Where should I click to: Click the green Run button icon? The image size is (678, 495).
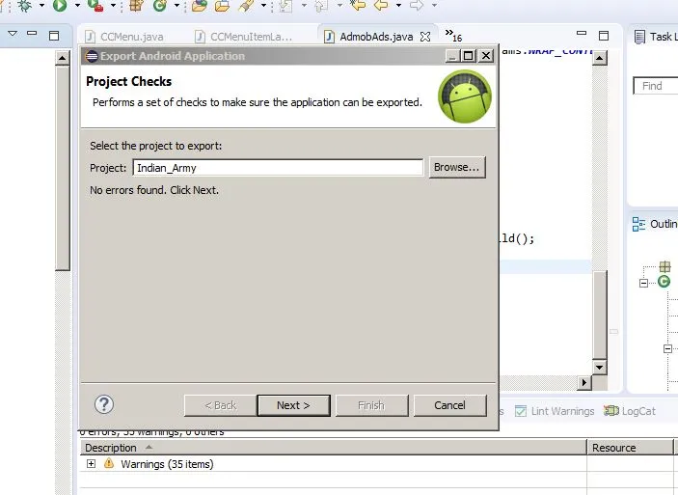coord(60,5)
